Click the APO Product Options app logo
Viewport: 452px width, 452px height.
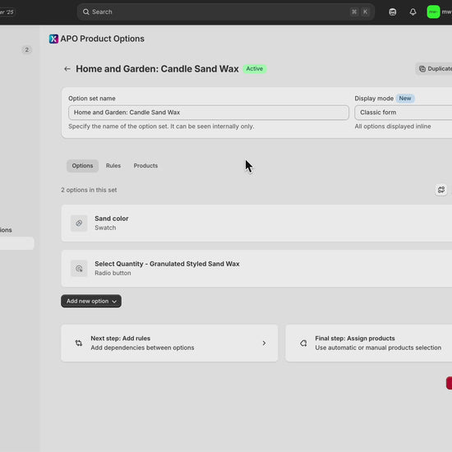click(53, 39)
